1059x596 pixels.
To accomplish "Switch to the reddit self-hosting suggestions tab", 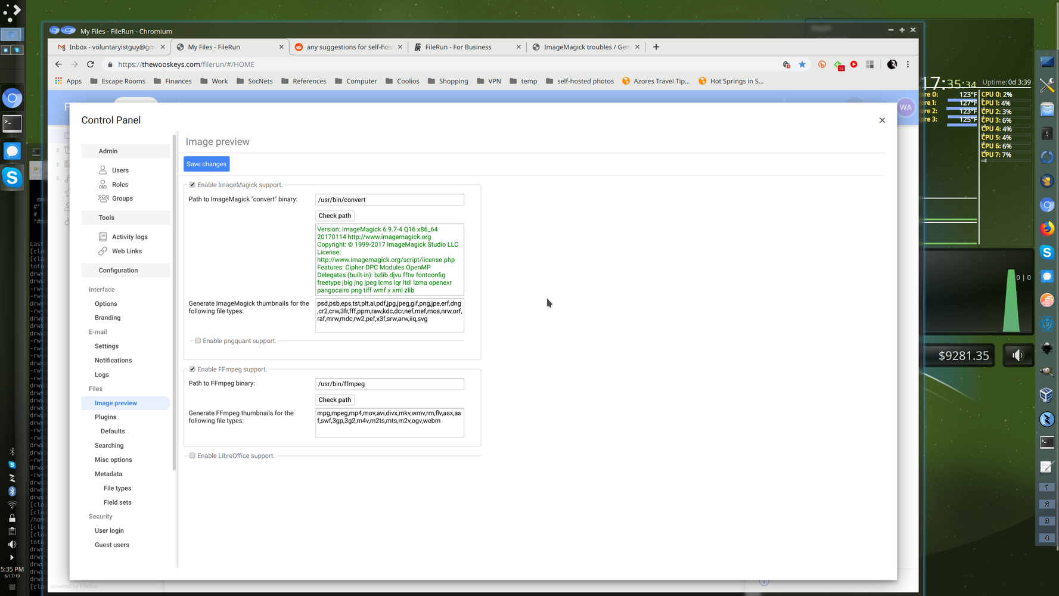I will click(348, 47).
